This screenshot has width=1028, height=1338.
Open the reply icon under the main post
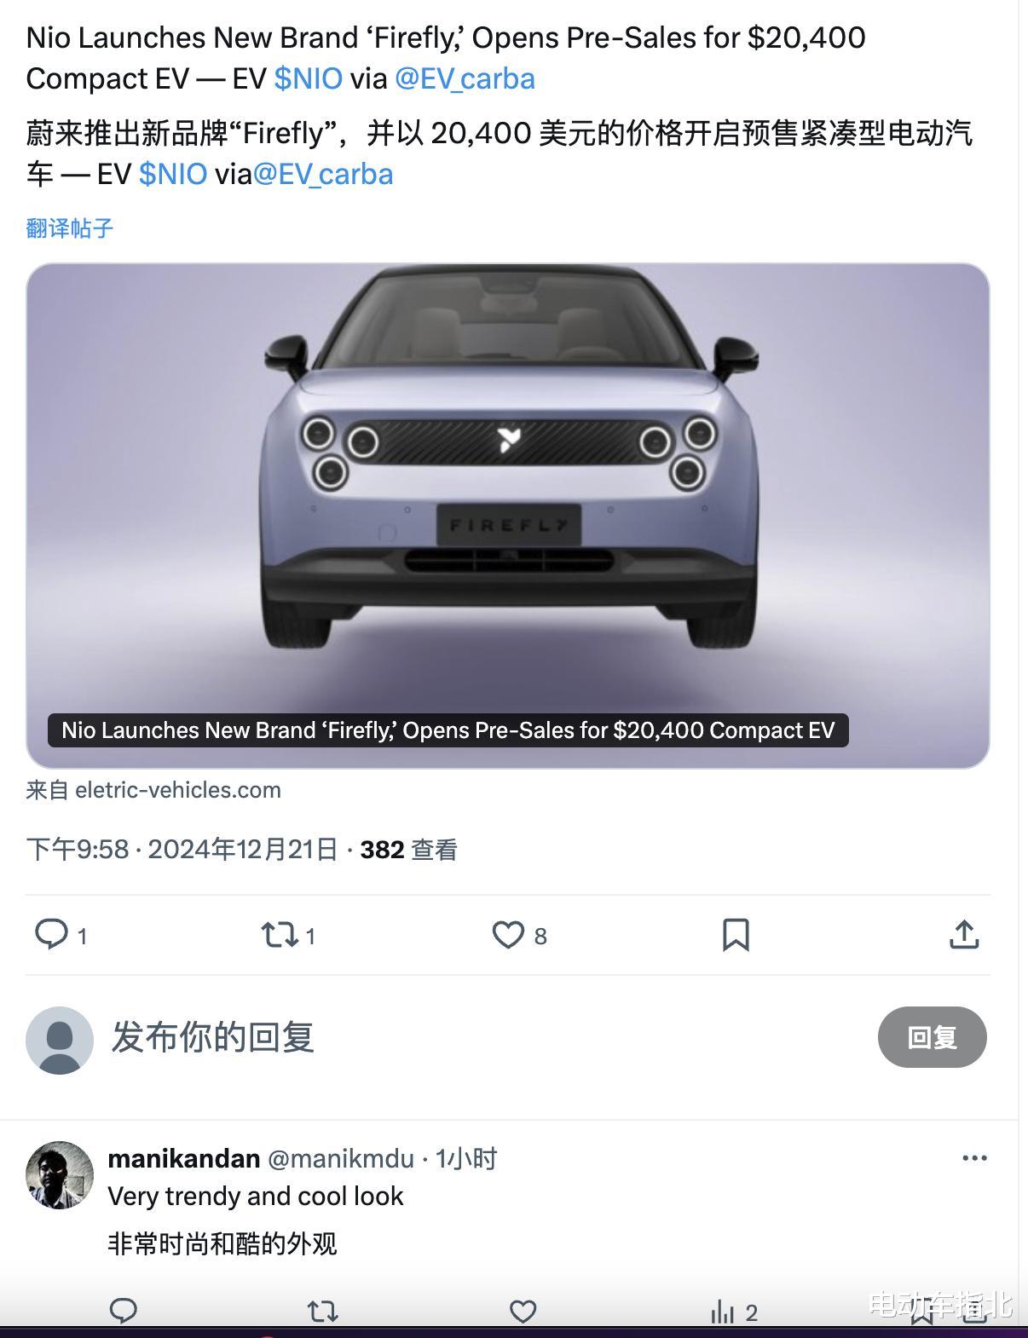51,935
